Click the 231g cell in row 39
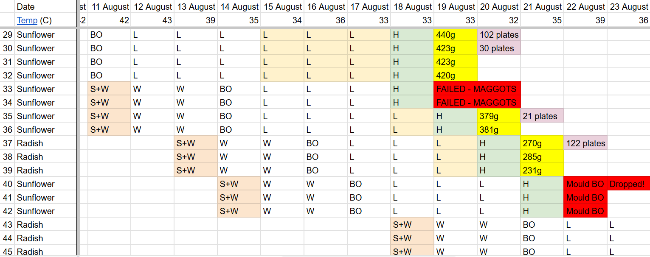This screenshot has height=257, width=650. tap(542, 170)
